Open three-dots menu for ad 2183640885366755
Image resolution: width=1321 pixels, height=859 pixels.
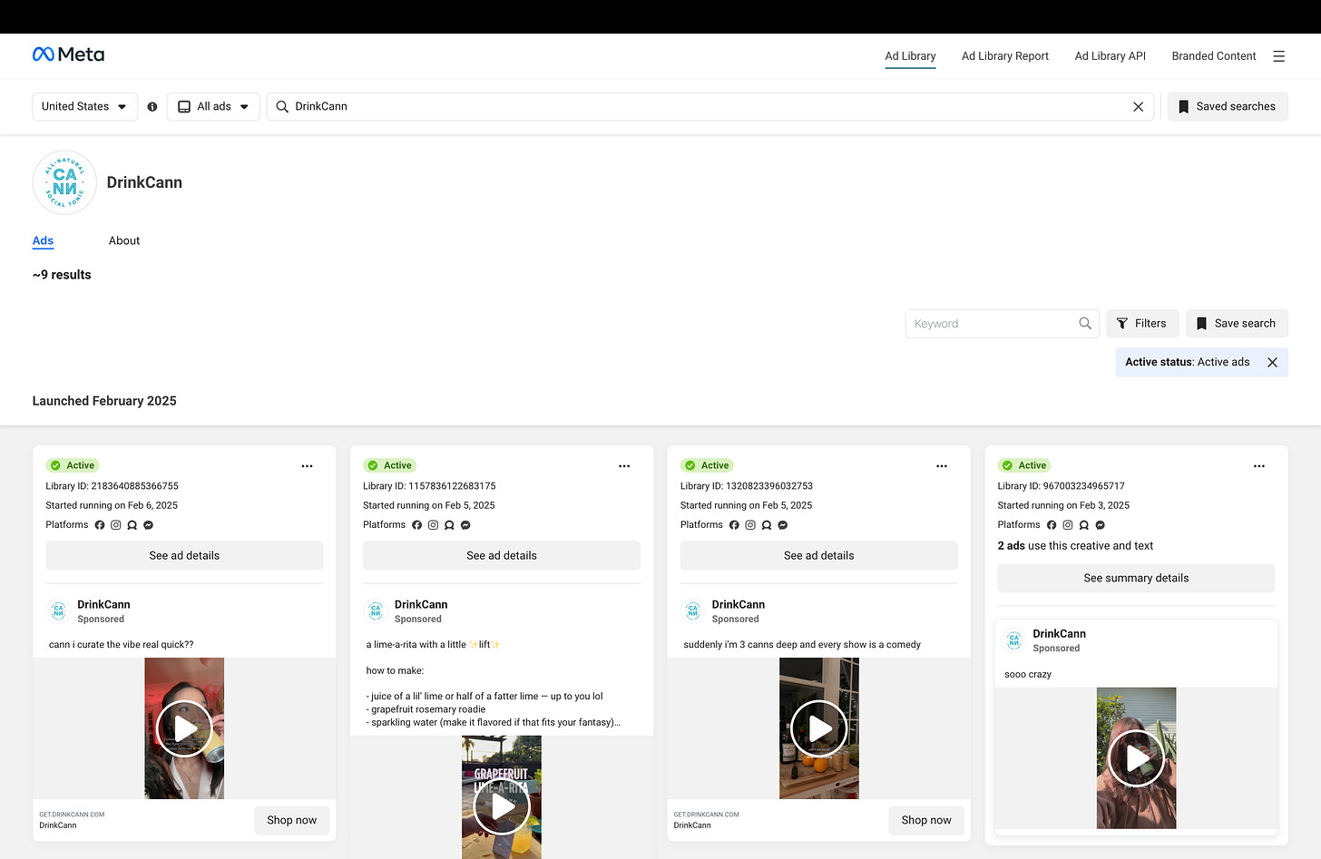[307, 466]
